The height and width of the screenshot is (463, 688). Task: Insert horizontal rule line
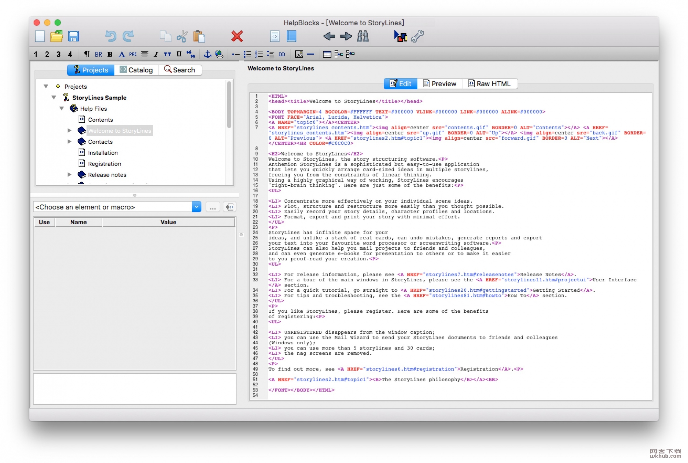tap(310, 54)
